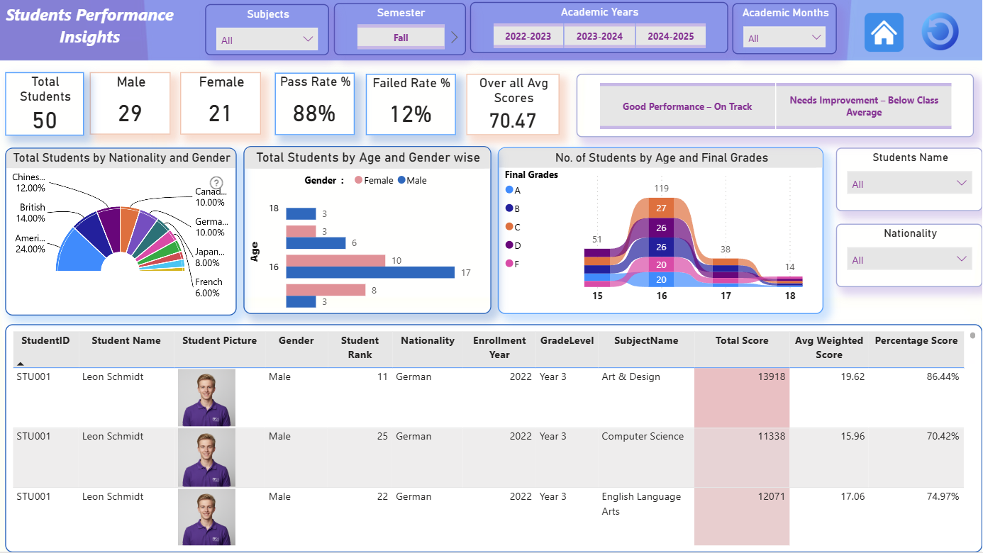Click the Female legend color marker
This screenshot has height=553, width=983.
click(x=358, y=181)
